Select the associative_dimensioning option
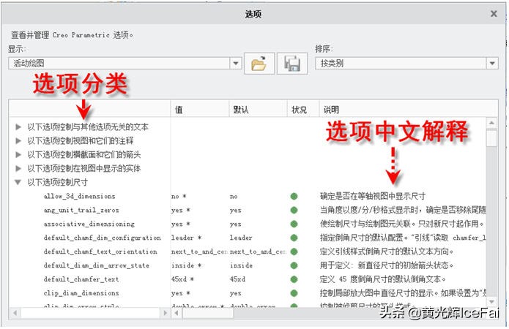The height and width of the screenshot is (329, 509). [x=89, y=224]
